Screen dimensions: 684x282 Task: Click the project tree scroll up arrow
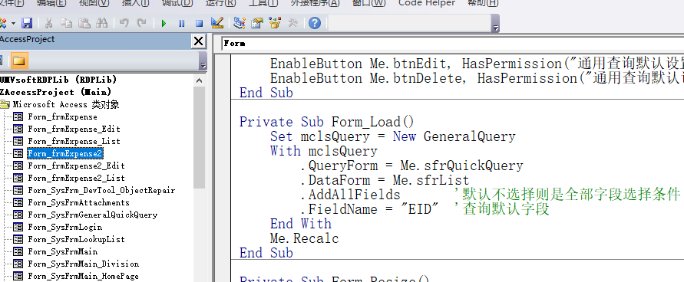(x=200, y=80)
